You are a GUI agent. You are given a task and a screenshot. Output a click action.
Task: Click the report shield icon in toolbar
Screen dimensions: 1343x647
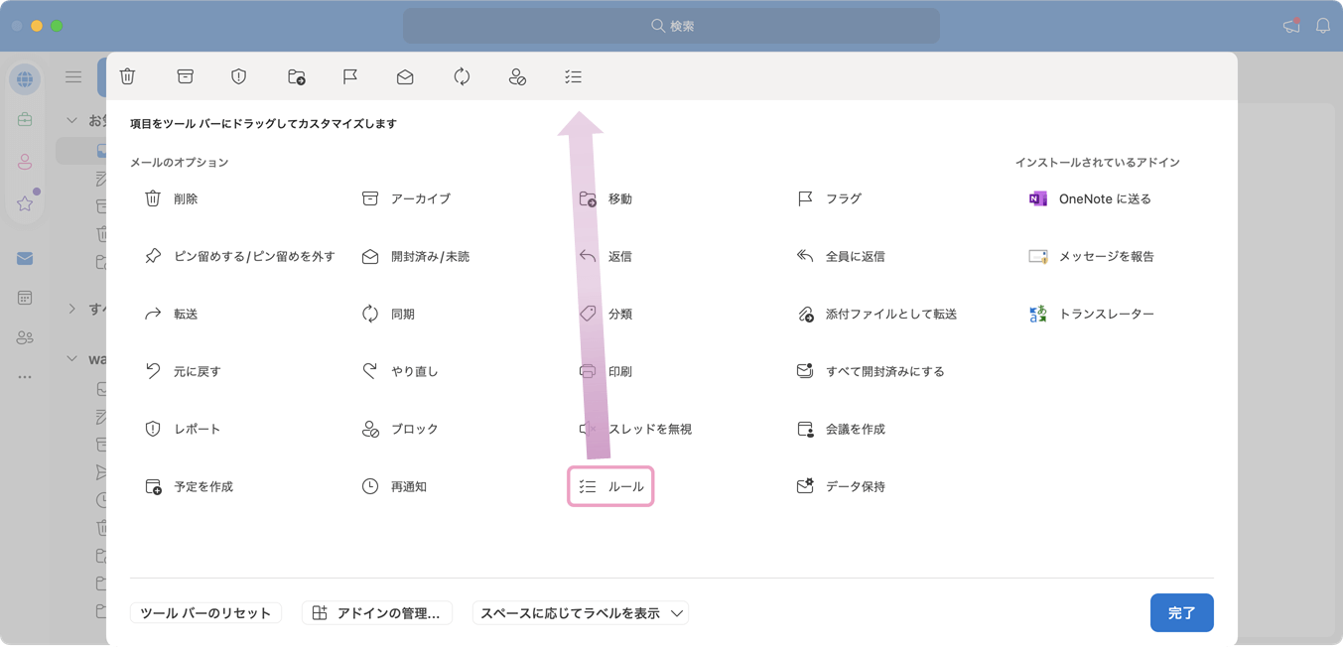coord(238,76)
